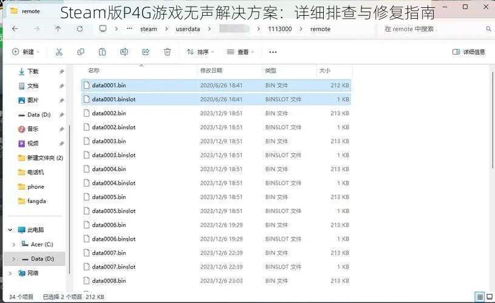Refresh the remote folder view
This screenshot has height=303, width=495.
[x=80, y=28]
